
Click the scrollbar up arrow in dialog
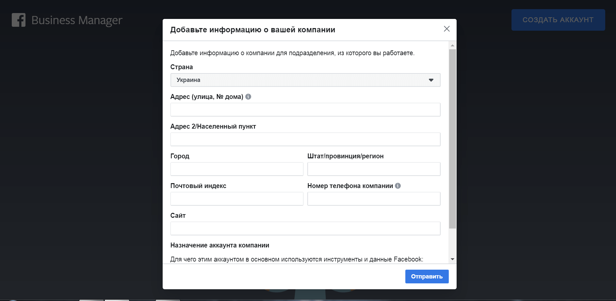coord(452,45)
